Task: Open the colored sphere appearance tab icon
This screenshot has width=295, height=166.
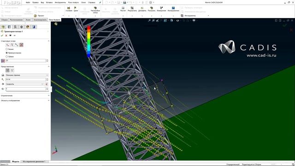Action: pyautogui.click(x=28, y=27)
